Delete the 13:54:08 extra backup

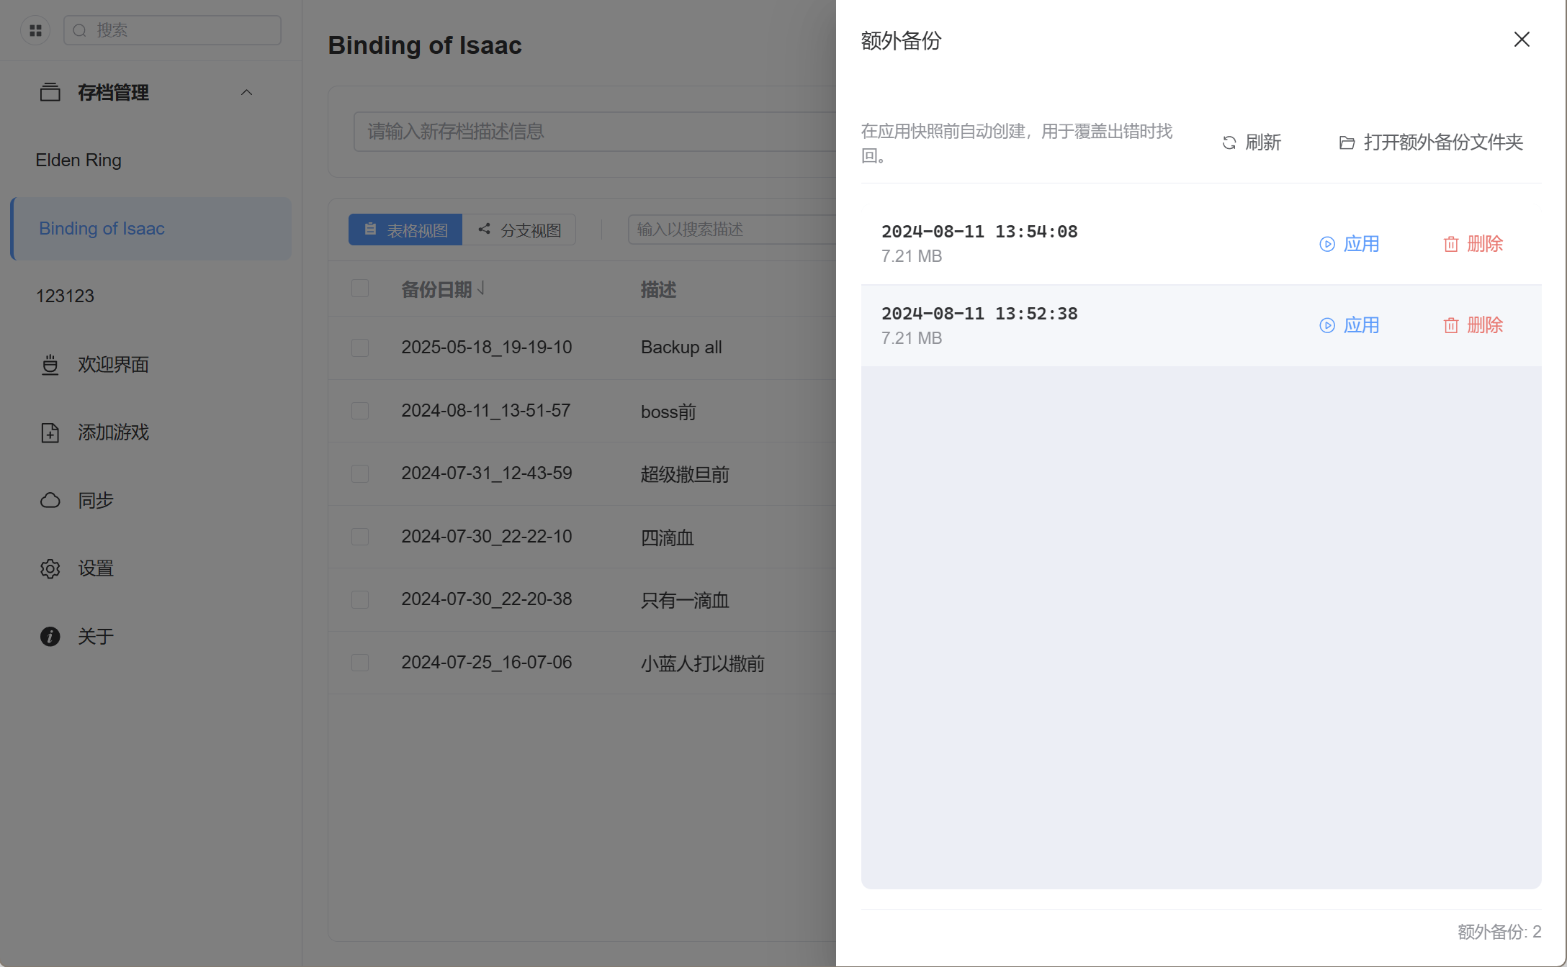(1473, 244)
